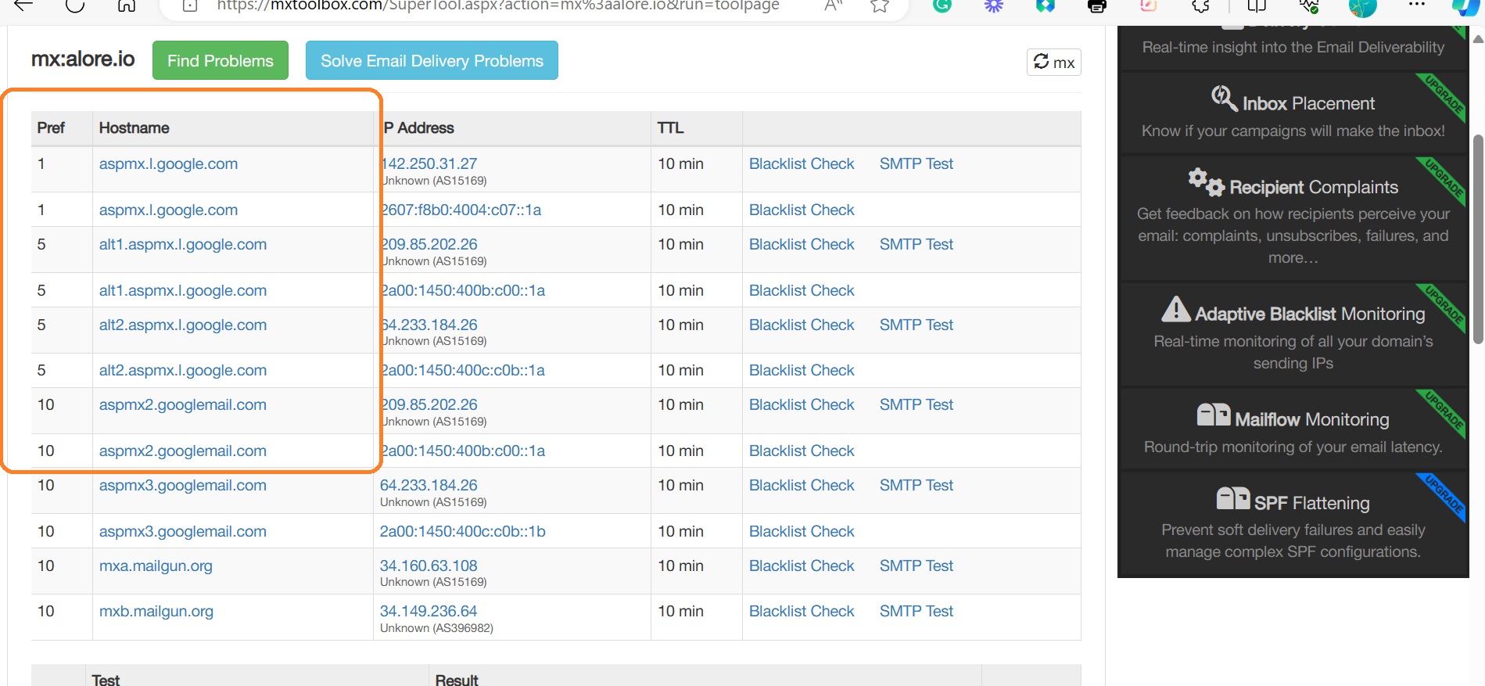This screenshot has height=686, width=1485.
Task: Click Blacklist Check for 142.250.31.27
Action: coord(802,163)
